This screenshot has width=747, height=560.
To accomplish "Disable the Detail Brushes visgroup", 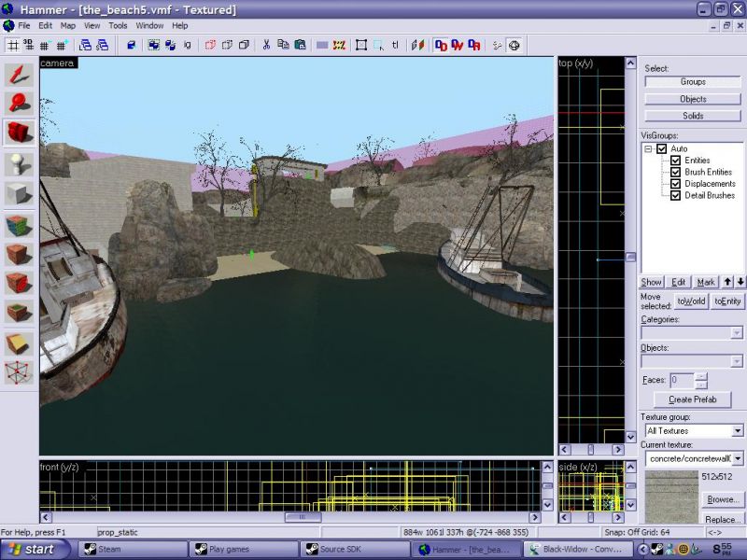I will (676, 196).
